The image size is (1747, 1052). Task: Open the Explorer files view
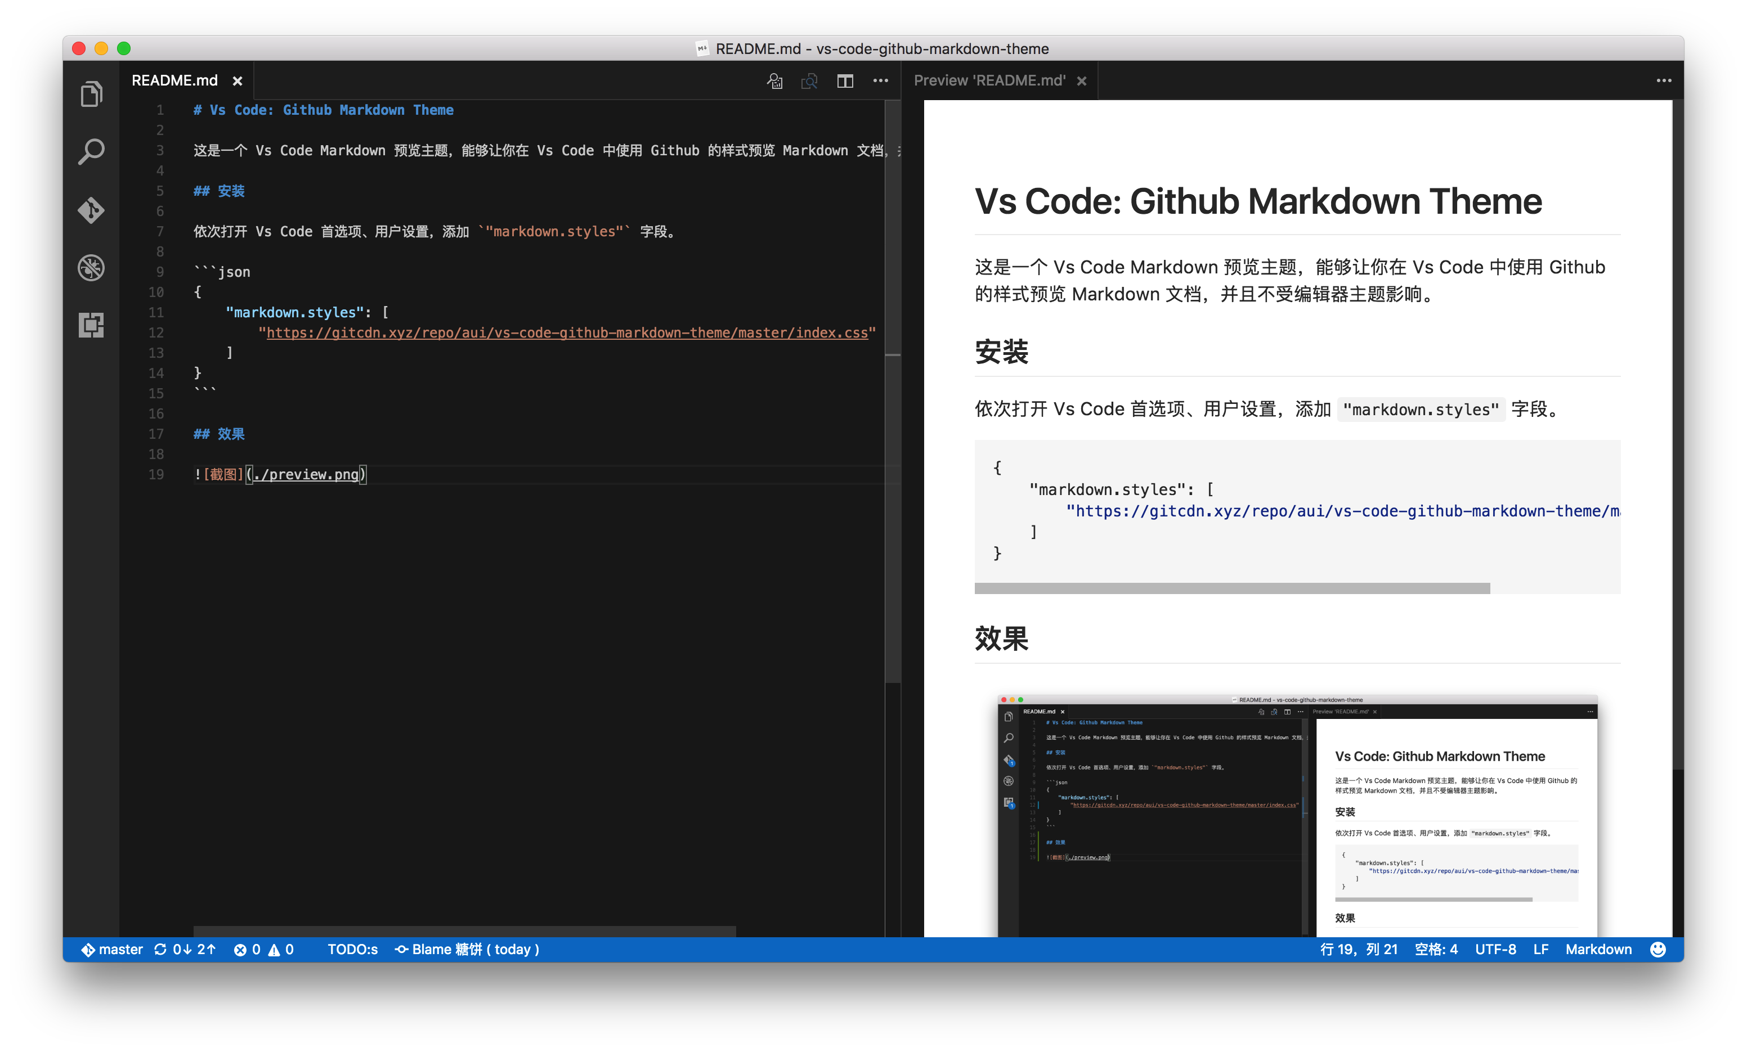(91, 93)
